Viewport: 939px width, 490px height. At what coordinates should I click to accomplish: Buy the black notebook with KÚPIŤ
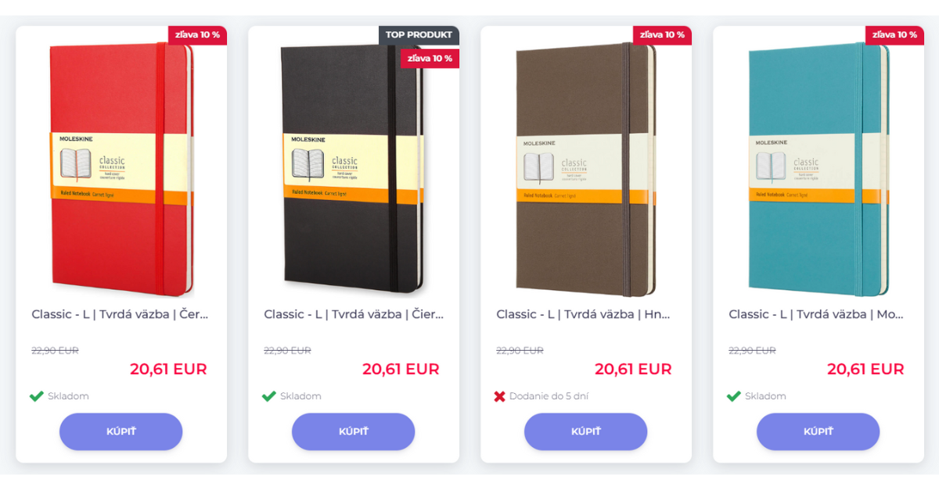(x=354, y=431)
